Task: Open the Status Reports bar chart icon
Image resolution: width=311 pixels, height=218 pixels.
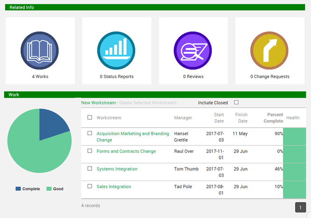Action: [x=116, y=51]
